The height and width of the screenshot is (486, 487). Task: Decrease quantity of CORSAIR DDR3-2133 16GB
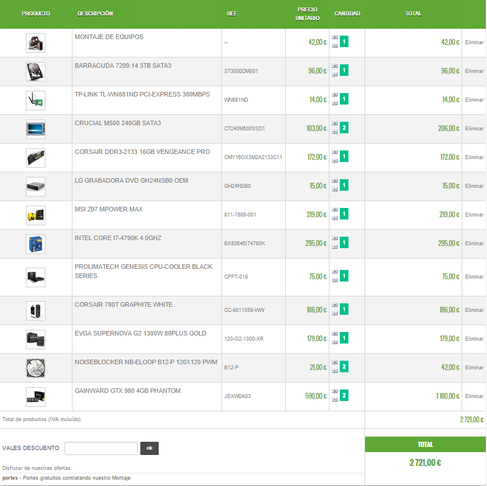point(335,160)
